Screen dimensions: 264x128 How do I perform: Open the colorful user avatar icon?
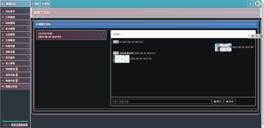coord(258,4)
